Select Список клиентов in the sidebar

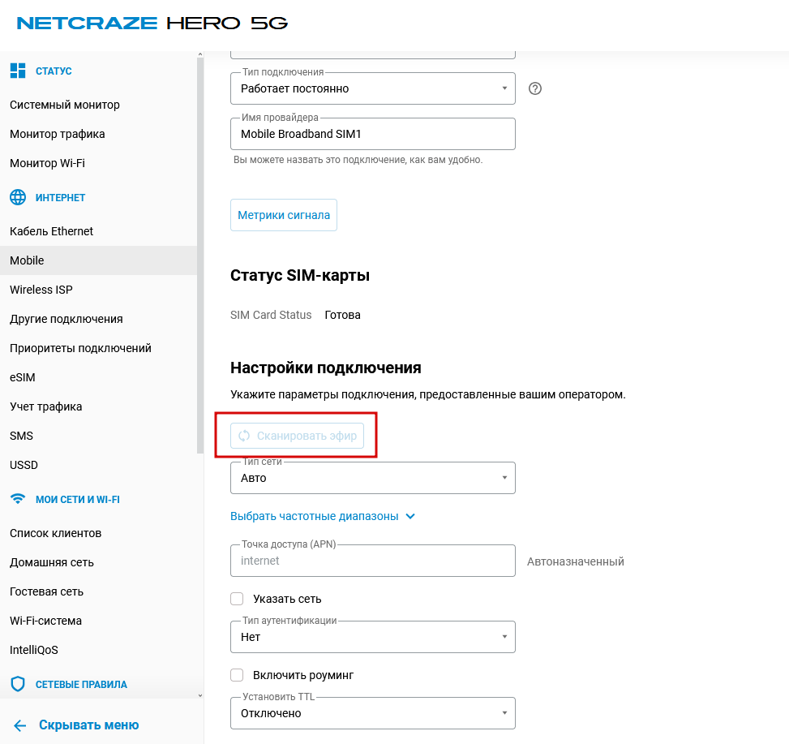pyautogui.click(x=55, y=533)
